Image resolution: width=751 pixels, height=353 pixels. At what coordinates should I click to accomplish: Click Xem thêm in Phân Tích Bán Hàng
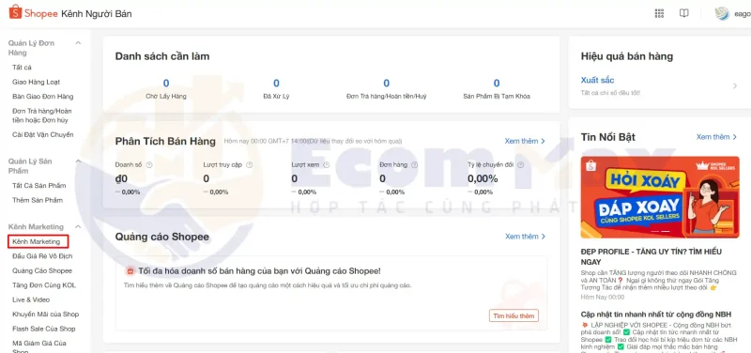525,141
